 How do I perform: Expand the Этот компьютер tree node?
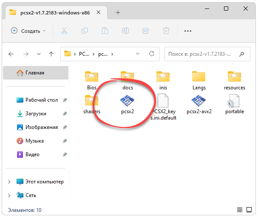click(x=9, y=182)
